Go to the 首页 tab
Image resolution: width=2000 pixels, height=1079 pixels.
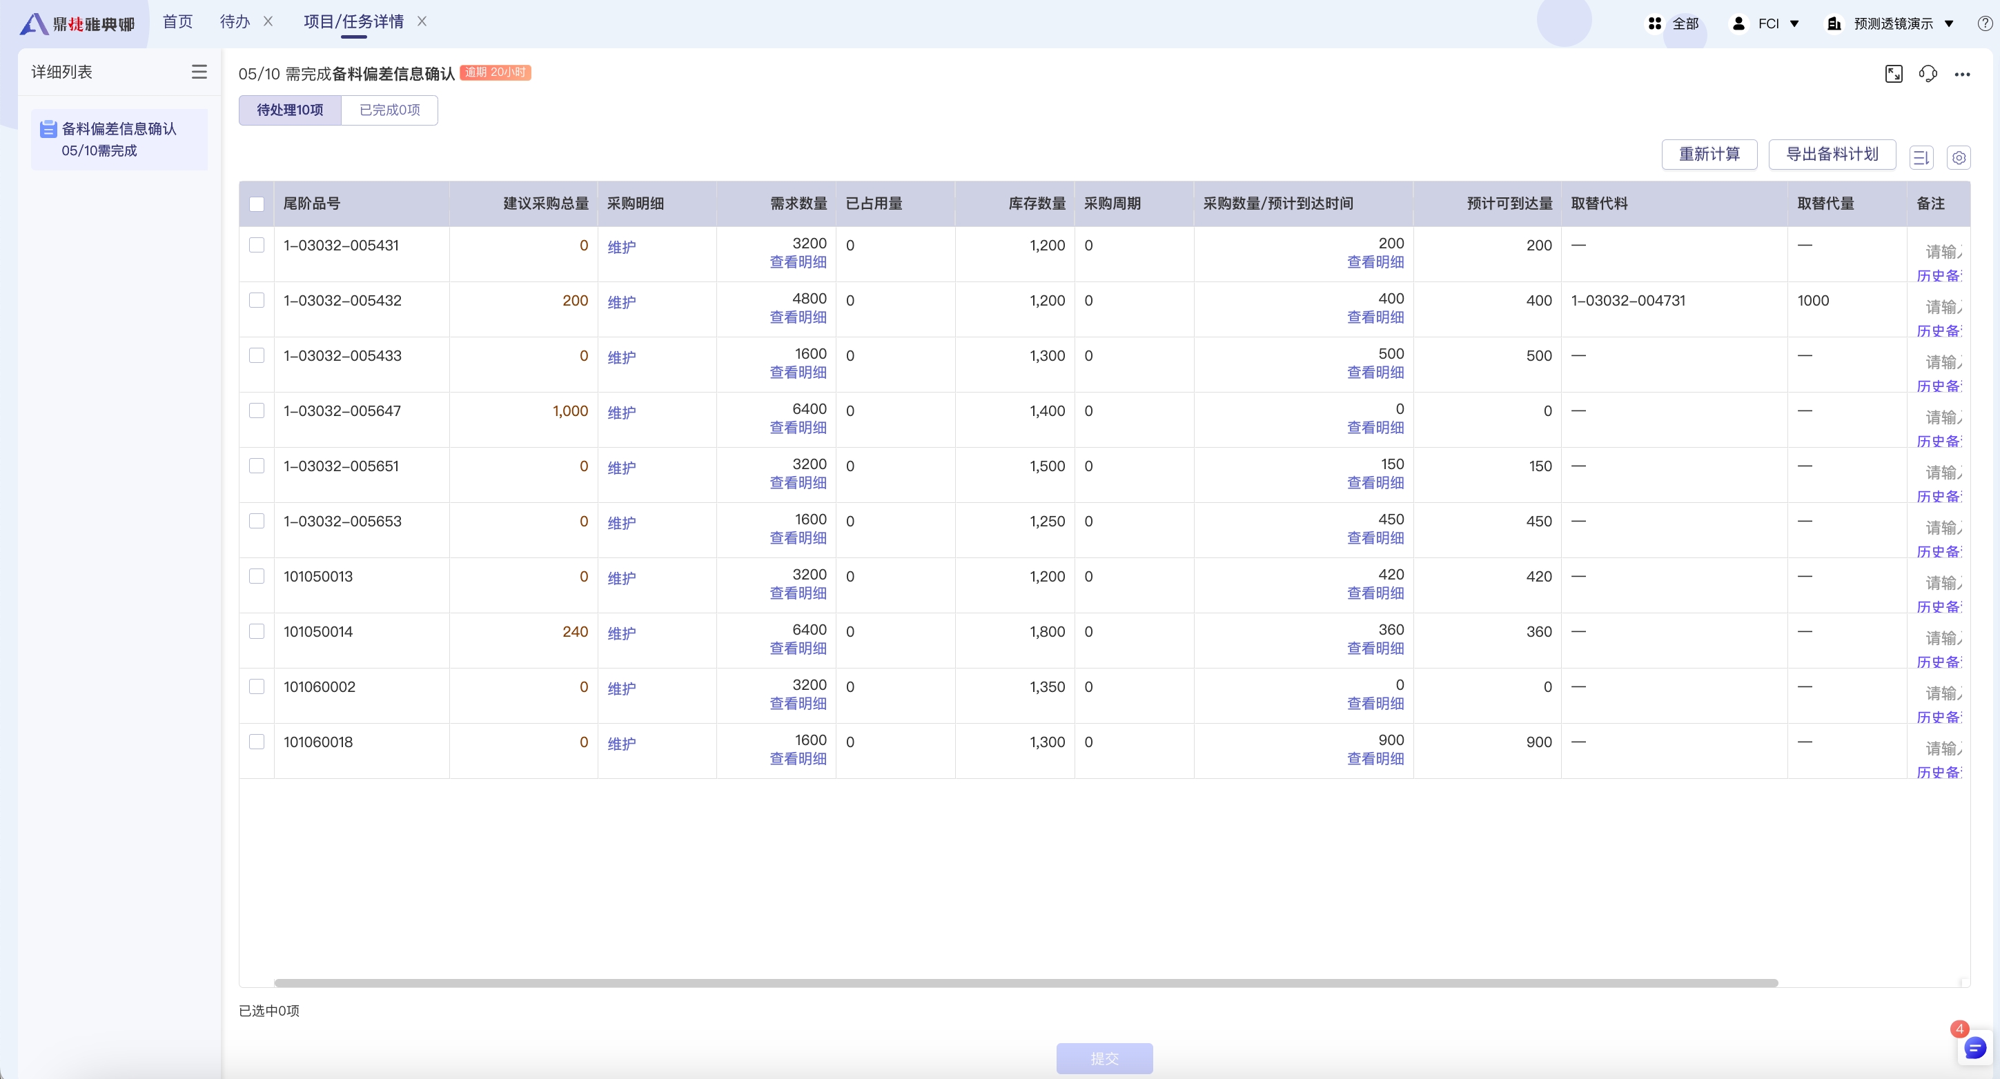[177, 22]
